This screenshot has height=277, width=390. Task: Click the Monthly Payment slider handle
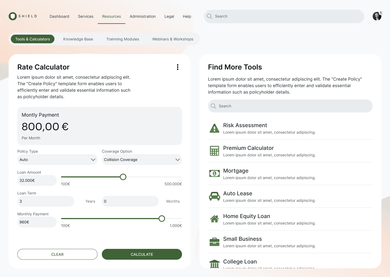tap(162, 219)
